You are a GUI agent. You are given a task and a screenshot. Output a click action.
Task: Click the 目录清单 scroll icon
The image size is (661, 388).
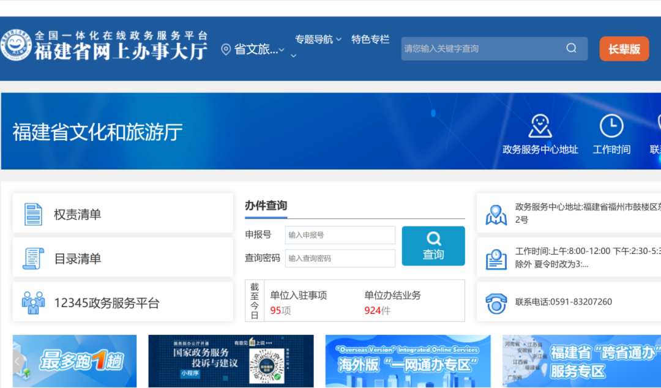[x=33, y=258]
